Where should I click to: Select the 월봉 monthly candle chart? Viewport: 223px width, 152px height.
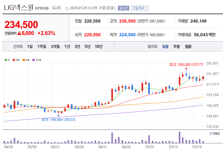188,46
